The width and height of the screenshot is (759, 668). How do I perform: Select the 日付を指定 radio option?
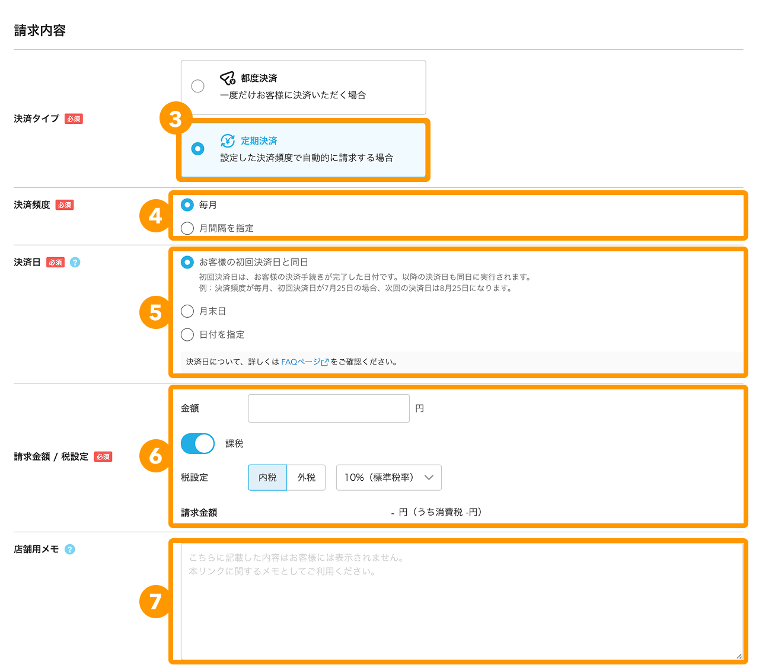187,335
